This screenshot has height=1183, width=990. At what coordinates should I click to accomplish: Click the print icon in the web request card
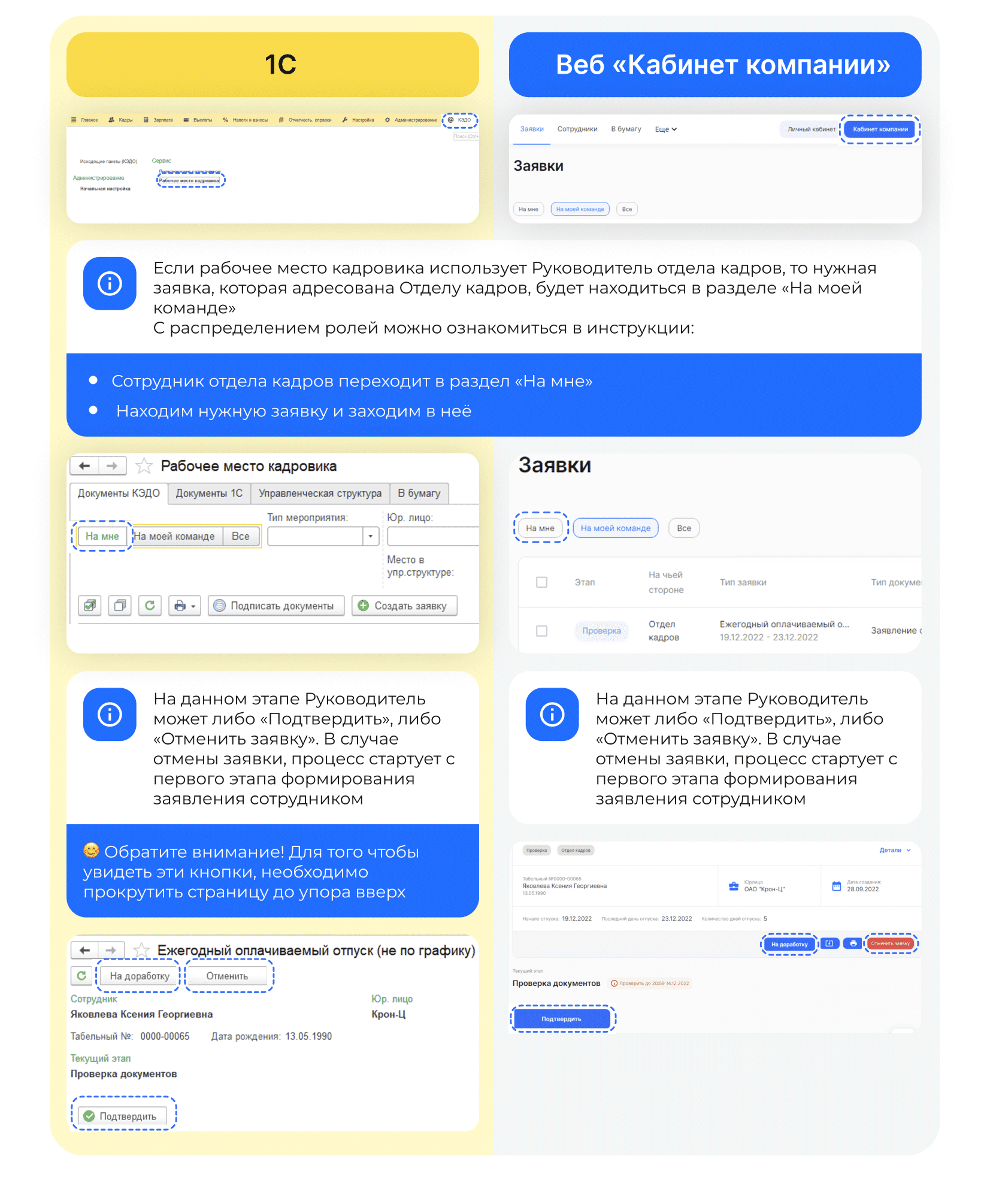(x=853, y=943)
